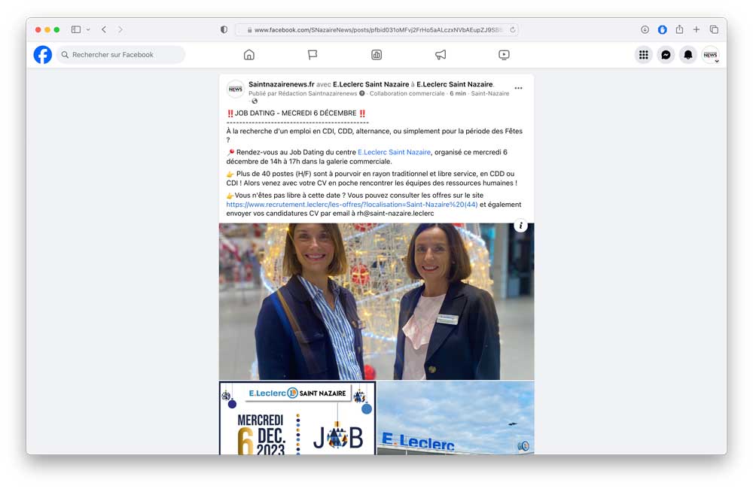Open the Video watch tab
753x489 pixels.
(x=504, y=55)
